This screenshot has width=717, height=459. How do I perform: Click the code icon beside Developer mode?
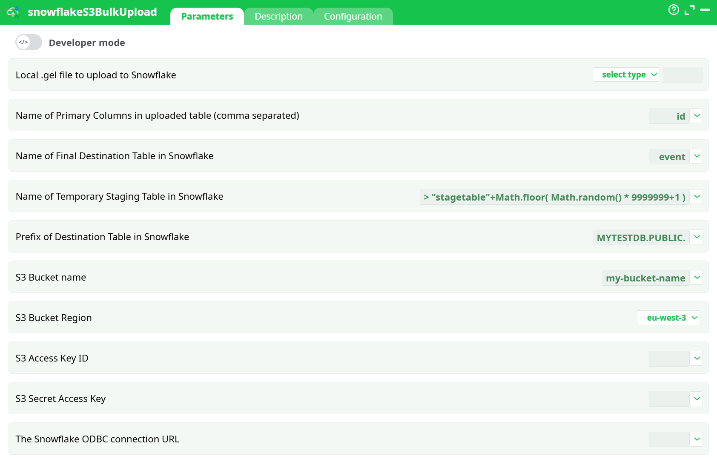pyautogui.click(x=22, y=42)
